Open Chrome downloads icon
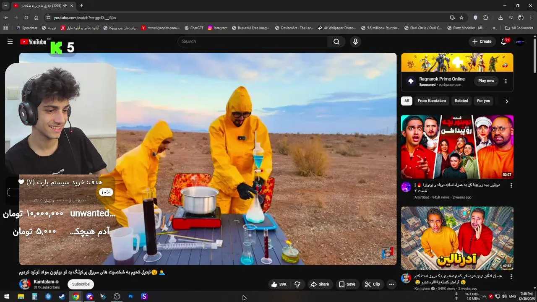This screenshot has width=537, height=302. click(x=501, y=18)
